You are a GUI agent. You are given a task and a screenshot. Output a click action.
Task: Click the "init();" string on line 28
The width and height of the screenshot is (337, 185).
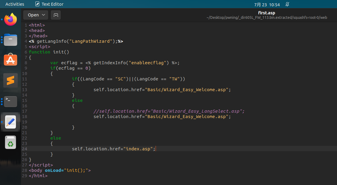[76, 170]
